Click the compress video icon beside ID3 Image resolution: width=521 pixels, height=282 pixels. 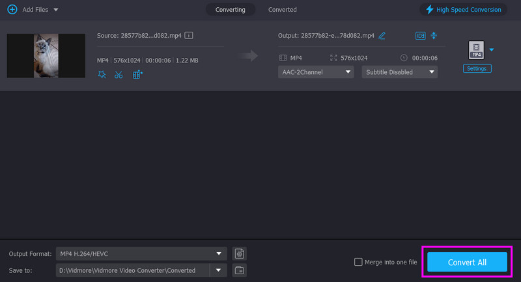coord(433,35)
